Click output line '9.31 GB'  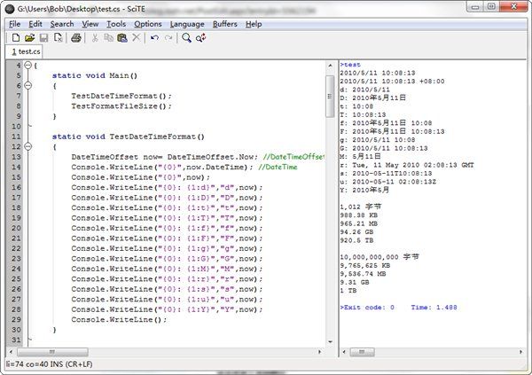(x=355, y=282)
